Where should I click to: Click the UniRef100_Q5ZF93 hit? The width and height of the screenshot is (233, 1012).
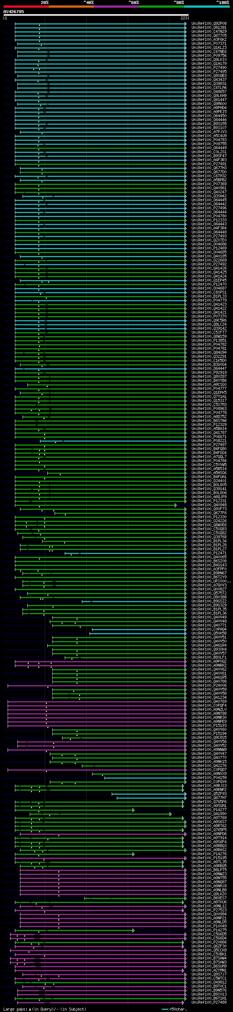pos(209,794)
